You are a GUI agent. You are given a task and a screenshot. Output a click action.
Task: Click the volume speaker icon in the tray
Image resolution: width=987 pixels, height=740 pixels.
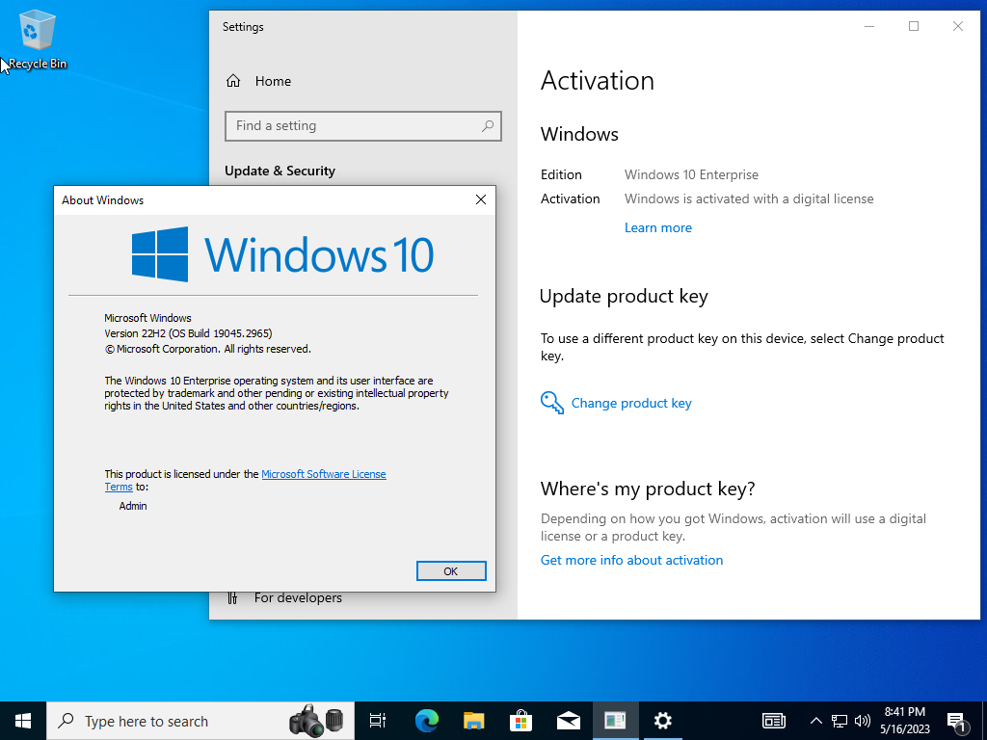863,721
